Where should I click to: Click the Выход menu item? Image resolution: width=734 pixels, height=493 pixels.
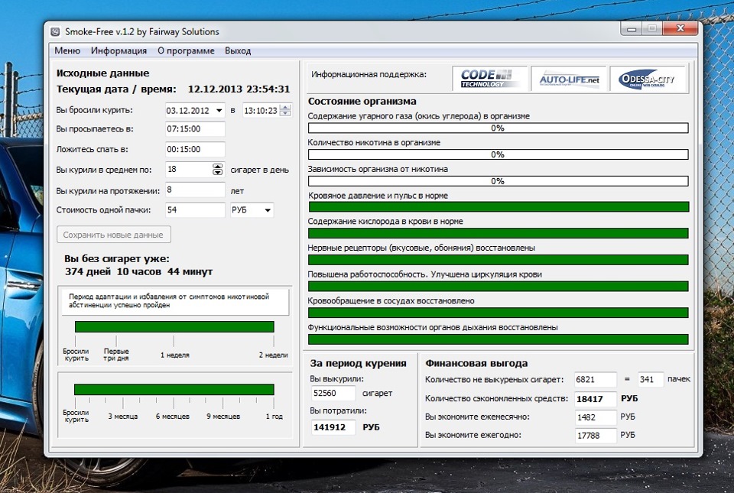pos(238,51)
